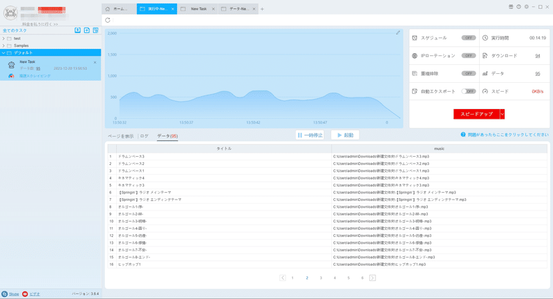Add a new tab with plus icon
The image size is (553, 299).
(x=262, y=9)
